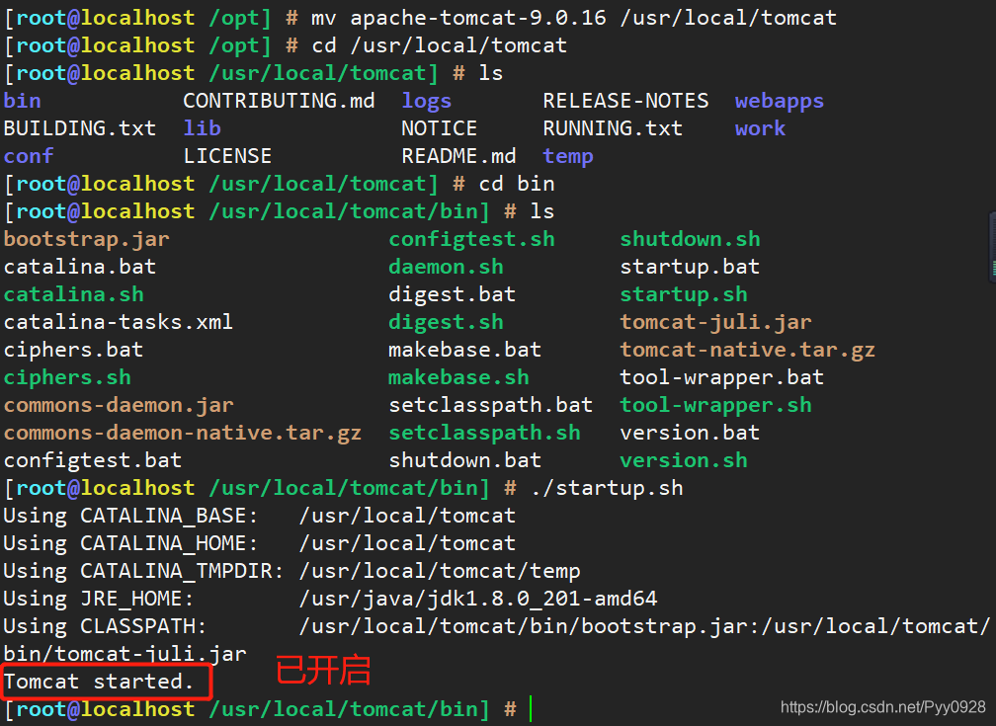996x726 pixels.
Task: Click the blue 'conf' directory name
Action: pyautogui.click(x=29, y=156)
